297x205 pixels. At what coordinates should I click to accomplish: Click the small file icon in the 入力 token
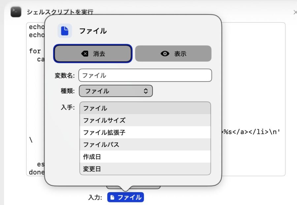(x=113, y=197)
